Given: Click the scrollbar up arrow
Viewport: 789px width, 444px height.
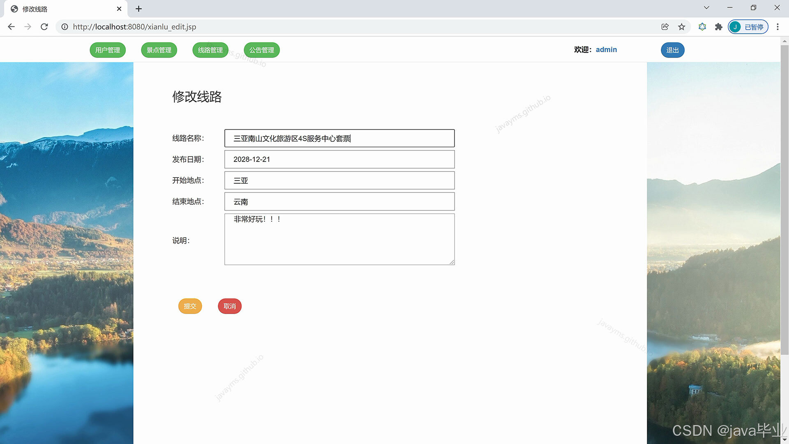Looking at the screenshot, I should click(784, 41).
